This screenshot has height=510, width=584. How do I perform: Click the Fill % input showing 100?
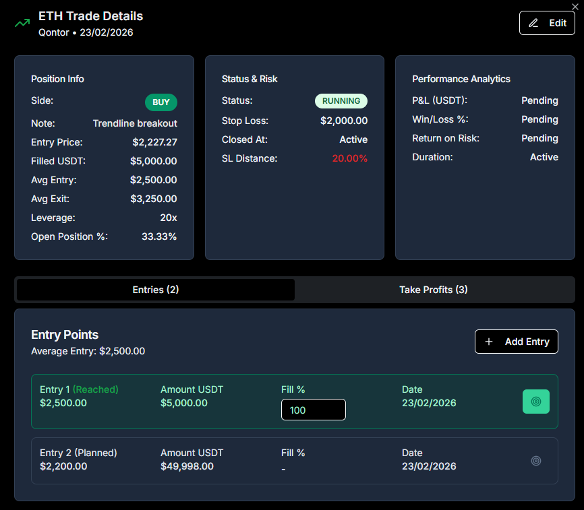313,410
